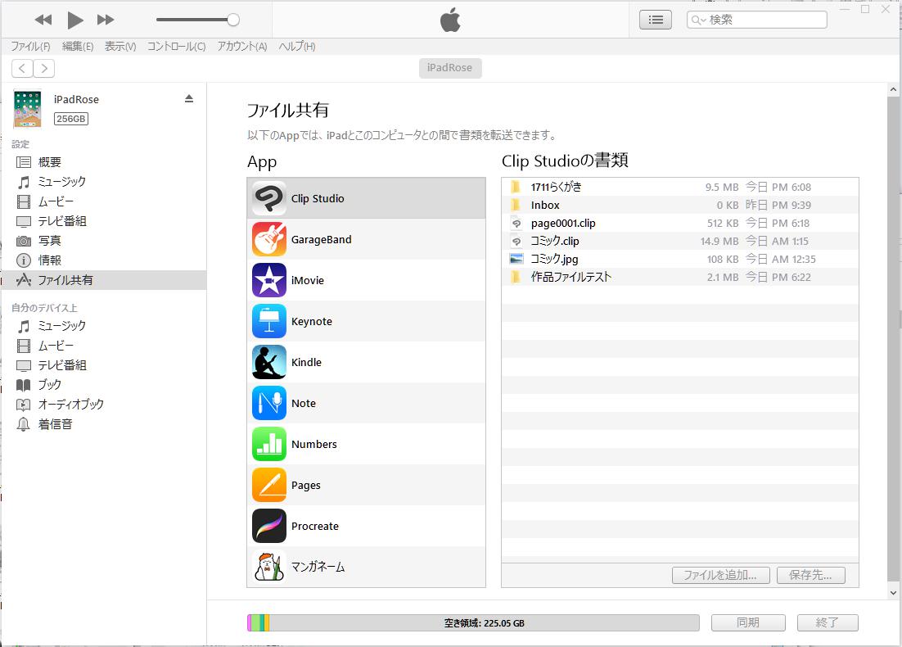Click the play button
This screenshot has height=647, width=902.
coord(74,20)
